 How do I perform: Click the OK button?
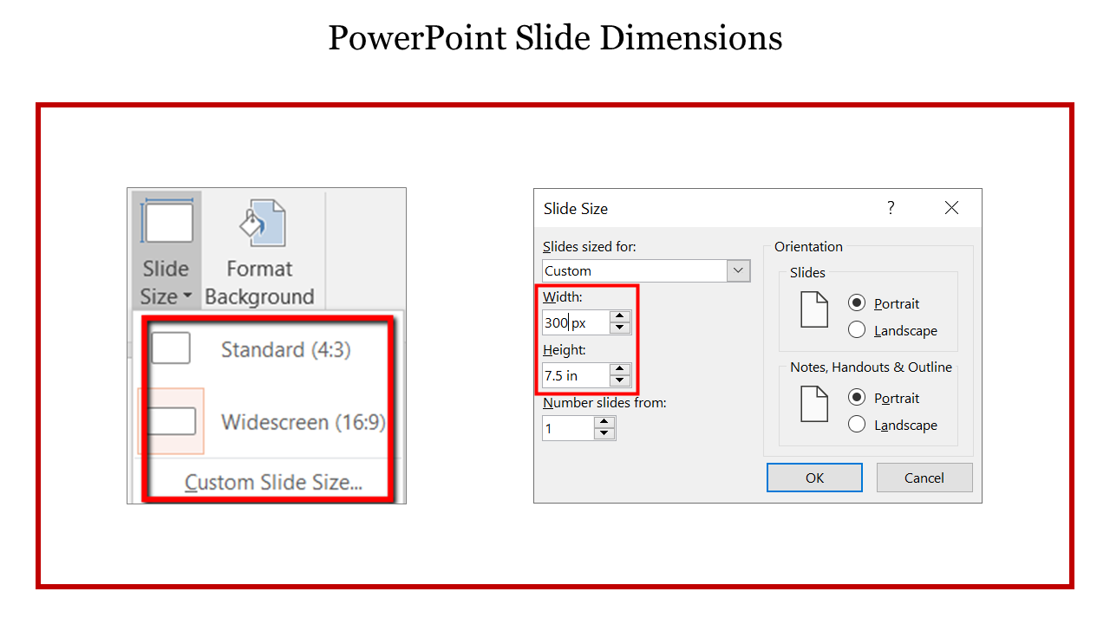point(813,477)
